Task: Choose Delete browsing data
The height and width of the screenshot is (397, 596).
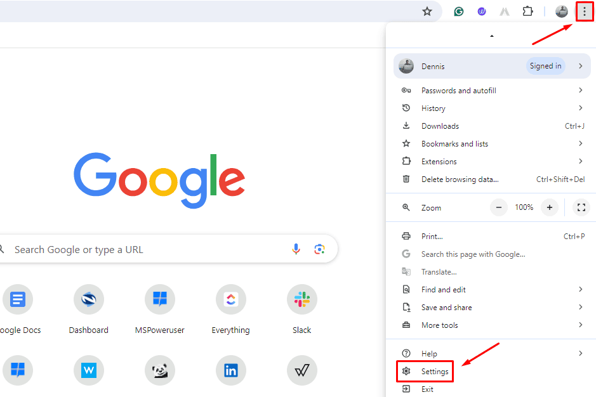Action: (492, 179)
